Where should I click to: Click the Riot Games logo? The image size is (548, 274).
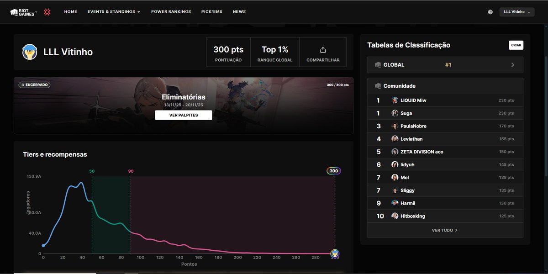coord(21,12)
